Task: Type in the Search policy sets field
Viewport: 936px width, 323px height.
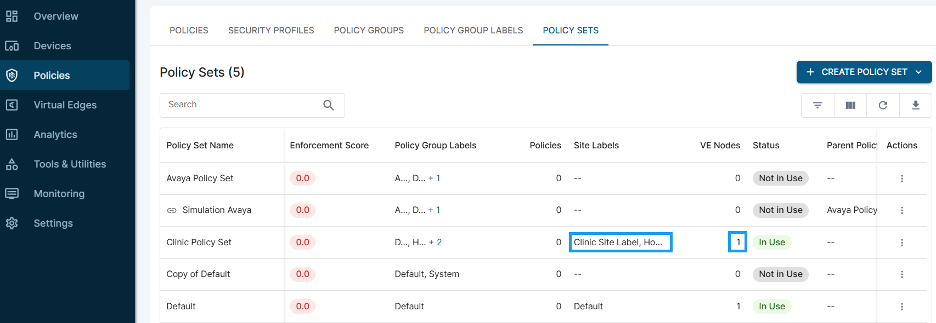Action: (x=241, y=105)
